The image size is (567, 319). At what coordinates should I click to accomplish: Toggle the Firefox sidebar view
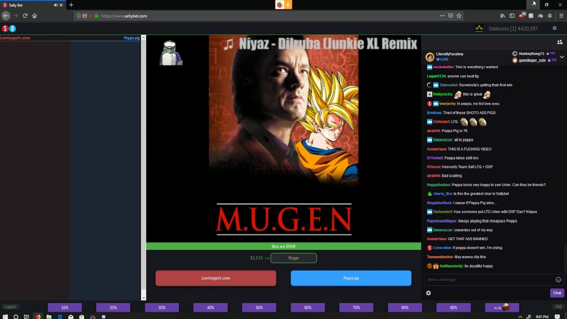(x=512, y=16)
